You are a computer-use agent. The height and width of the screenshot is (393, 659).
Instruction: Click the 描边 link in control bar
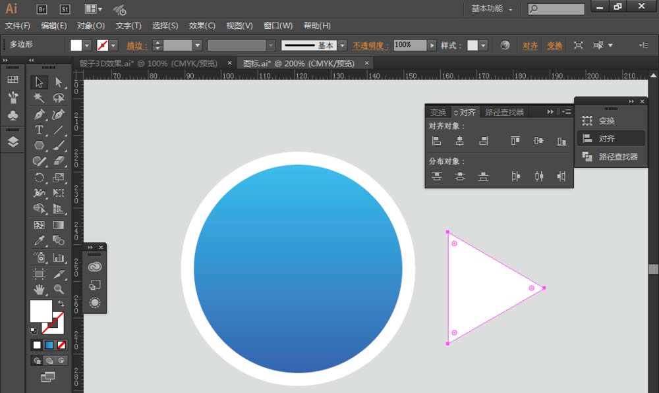point(137,45)
